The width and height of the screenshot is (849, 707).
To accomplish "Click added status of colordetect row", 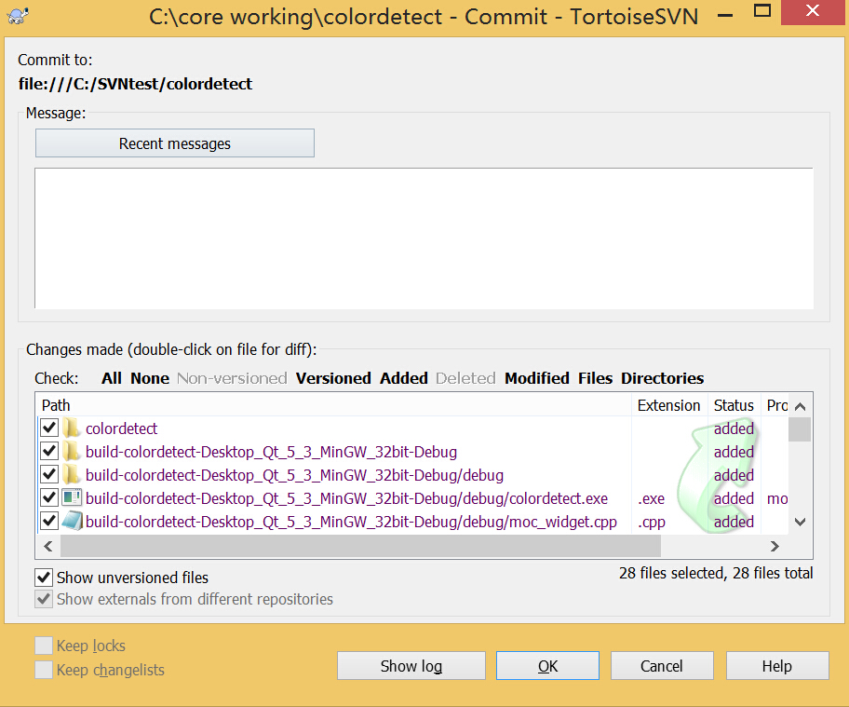I will (x=734, y=428).
